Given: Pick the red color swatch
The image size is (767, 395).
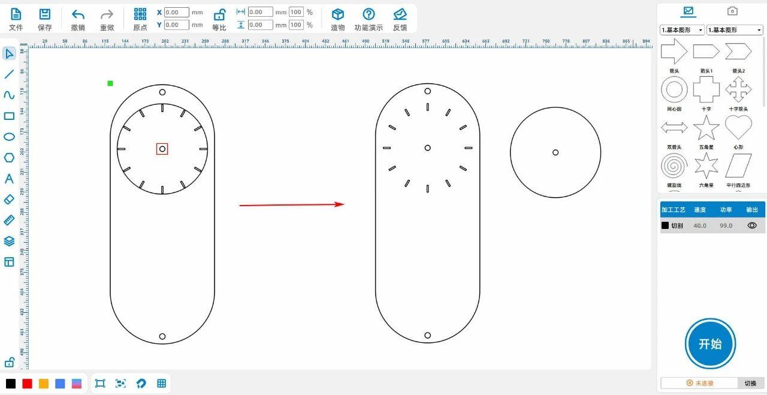Looking at the screenshot, I should click(x=27, y=384).
